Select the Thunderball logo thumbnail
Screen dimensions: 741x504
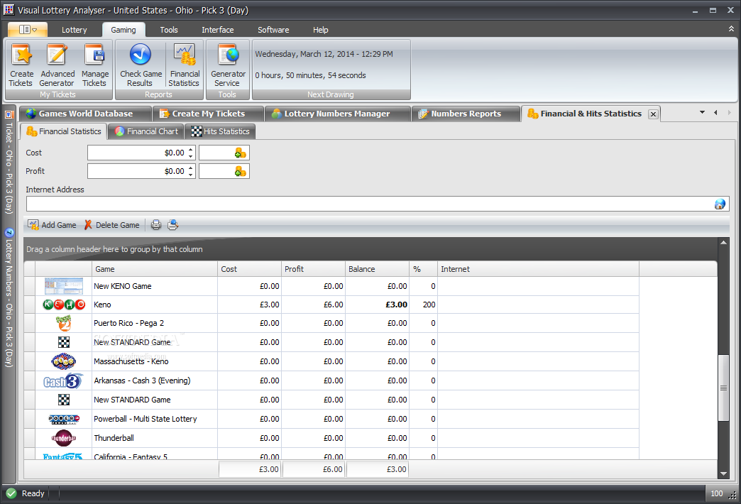(63, 438)
